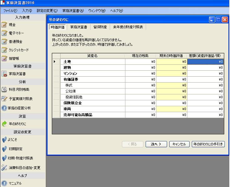The width and height of the screenshot is (240, 187).
Task: Switch to the 留保財産 tab
Action: 100,27
